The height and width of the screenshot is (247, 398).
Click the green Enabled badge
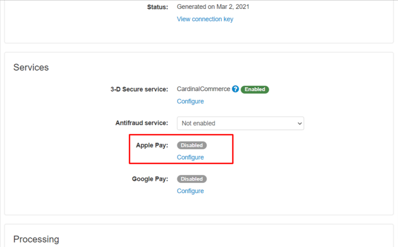[x=255, y=90]
